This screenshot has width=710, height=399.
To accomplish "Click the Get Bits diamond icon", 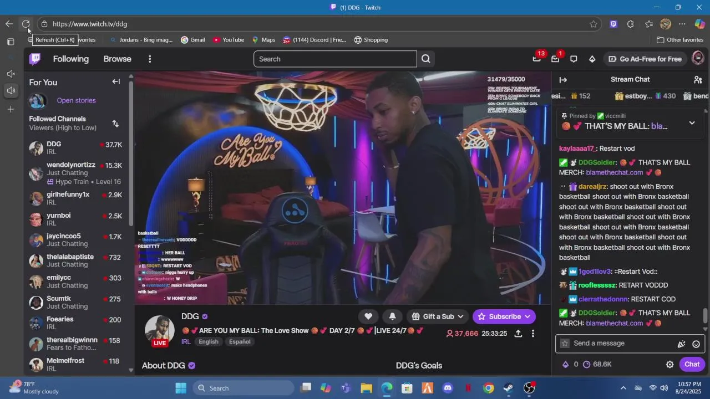I will point(592,59).
